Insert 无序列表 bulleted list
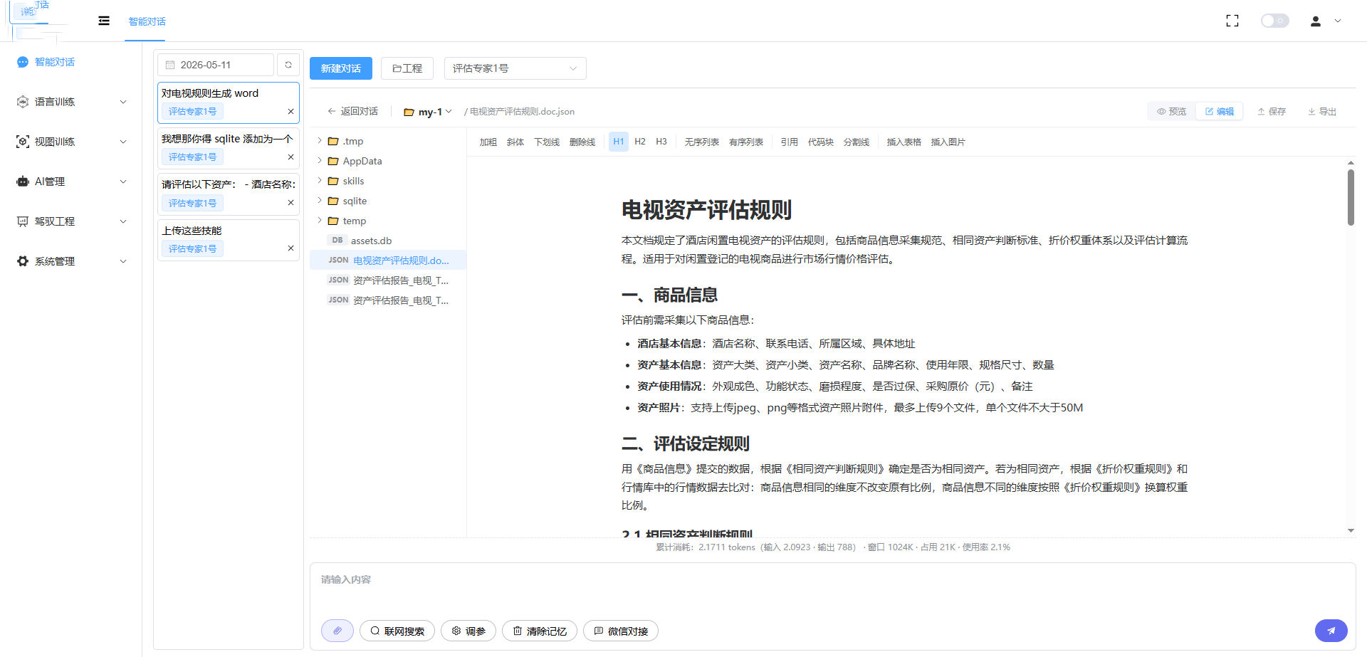 [x=702, y=142]
